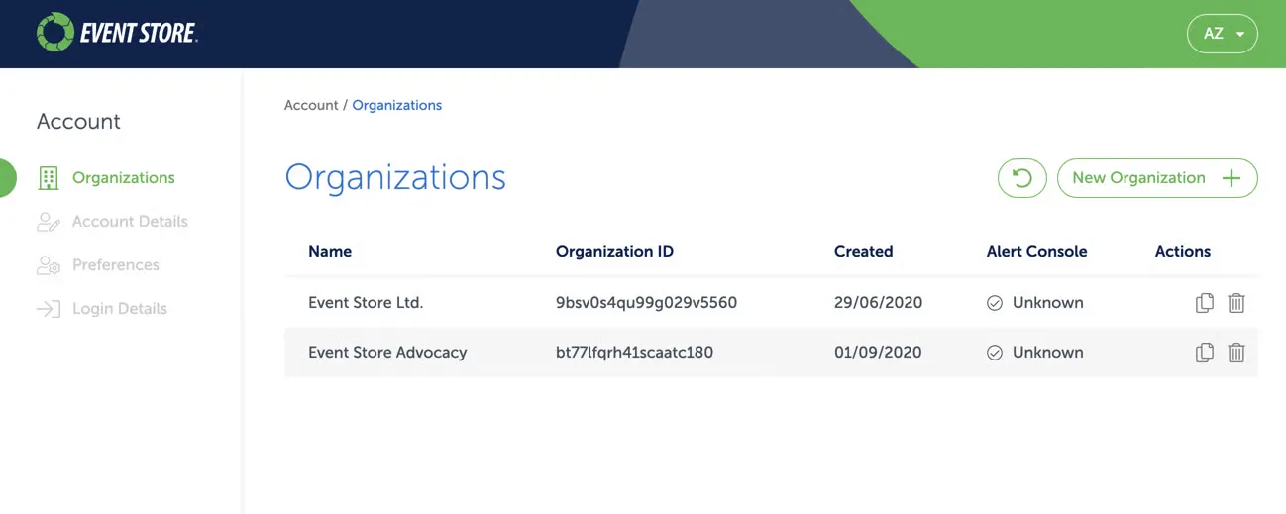The width and height of the screenshot is (1286, 514).
Task: Open the AZ user account dropdown
Action: [1223, 34]
